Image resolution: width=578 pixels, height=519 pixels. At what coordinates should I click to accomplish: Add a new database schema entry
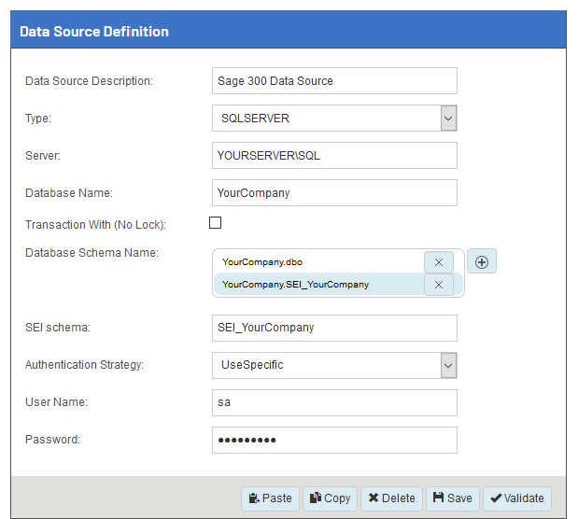click(482, 262)
